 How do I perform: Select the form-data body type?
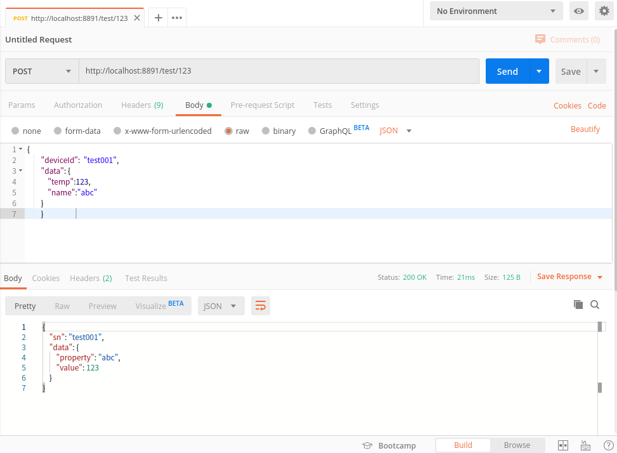click(x=77, y=131)
